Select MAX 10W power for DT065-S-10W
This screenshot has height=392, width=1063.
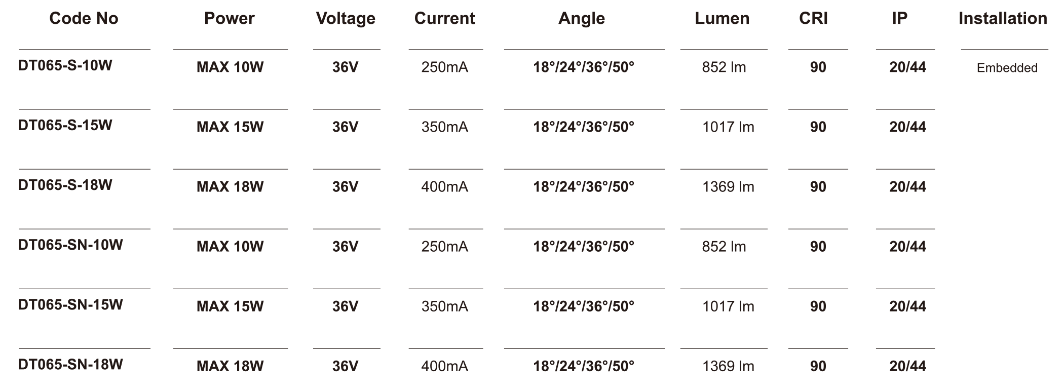point(230,67)
